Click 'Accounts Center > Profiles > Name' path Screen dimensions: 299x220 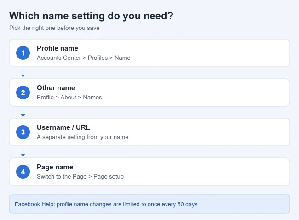84,58
